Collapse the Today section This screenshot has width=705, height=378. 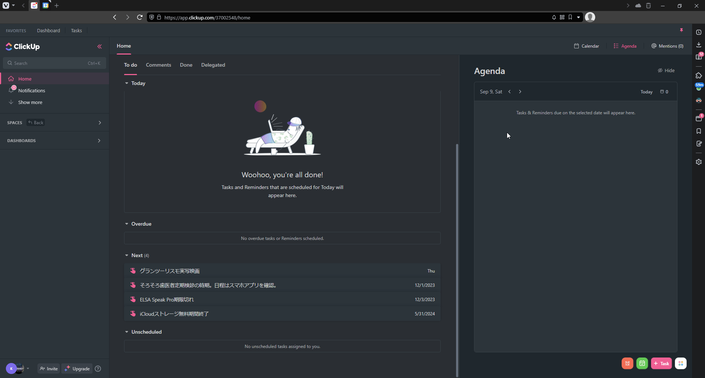[x=127, y=83]
